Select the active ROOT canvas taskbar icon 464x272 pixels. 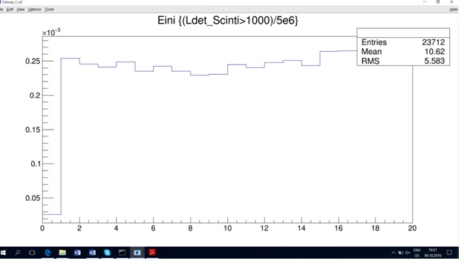[x=137, y=253]
